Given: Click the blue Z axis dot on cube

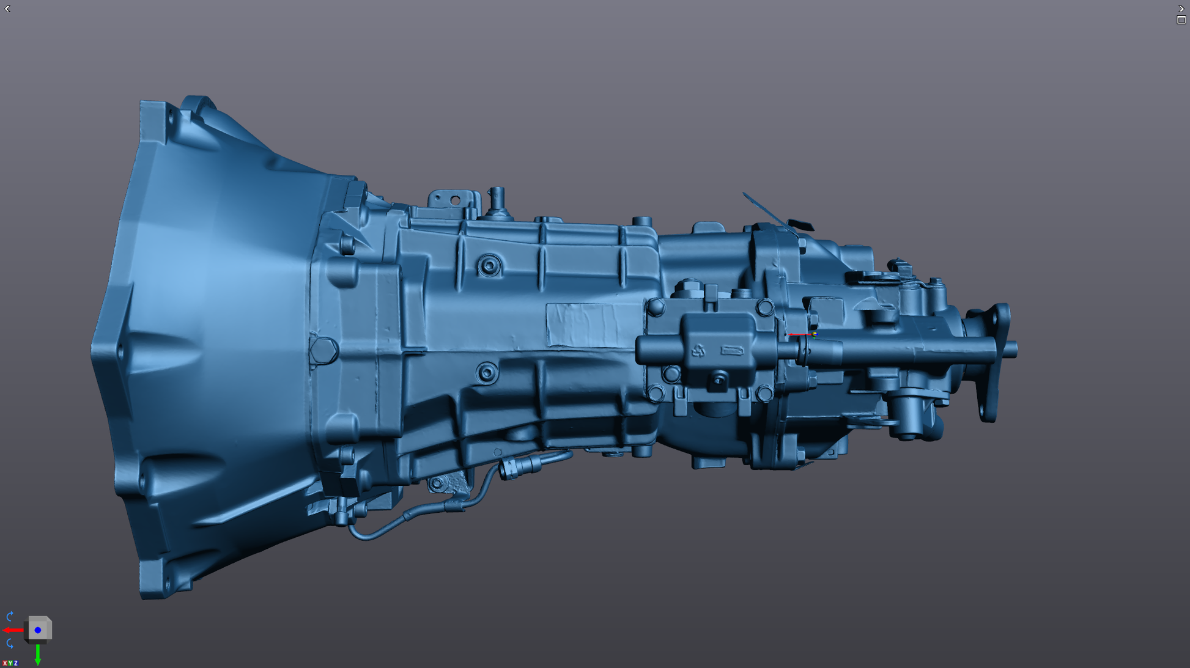Looking at the screenshot, I should [38, 630].
